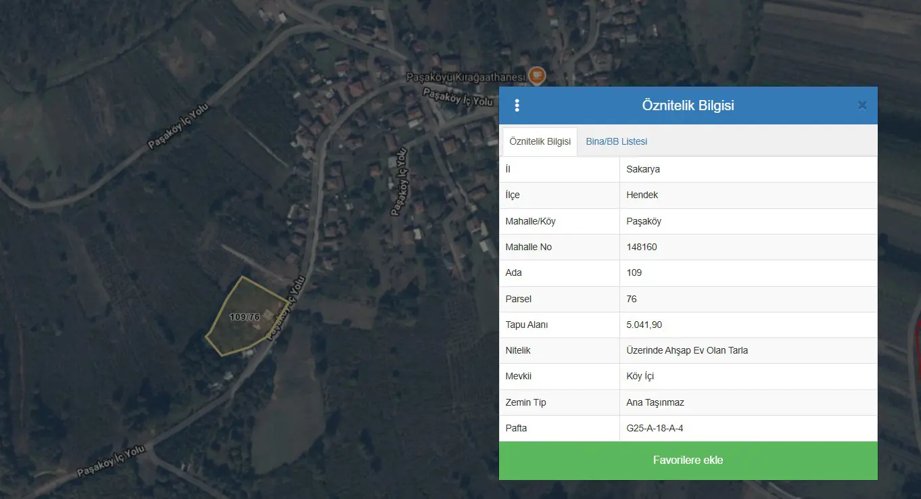Image resolution: width=921 pixels, height=499 pixels.
Task: Click the Parsel value 76
Action: 632,299
